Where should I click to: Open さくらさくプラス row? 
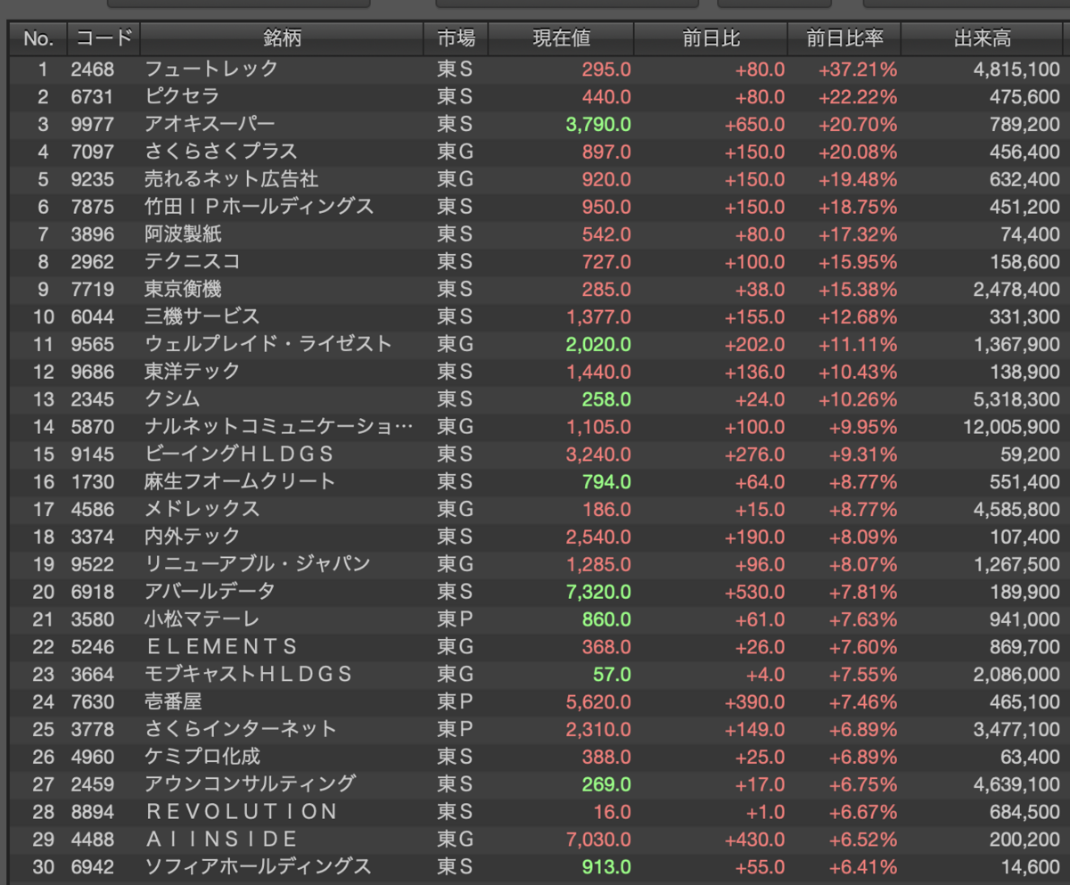coord(538,152)
